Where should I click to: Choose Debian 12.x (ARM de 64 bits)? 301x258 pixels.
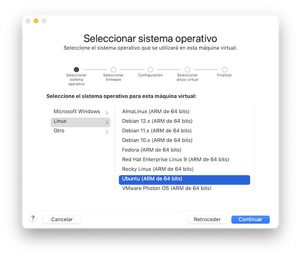157,121
